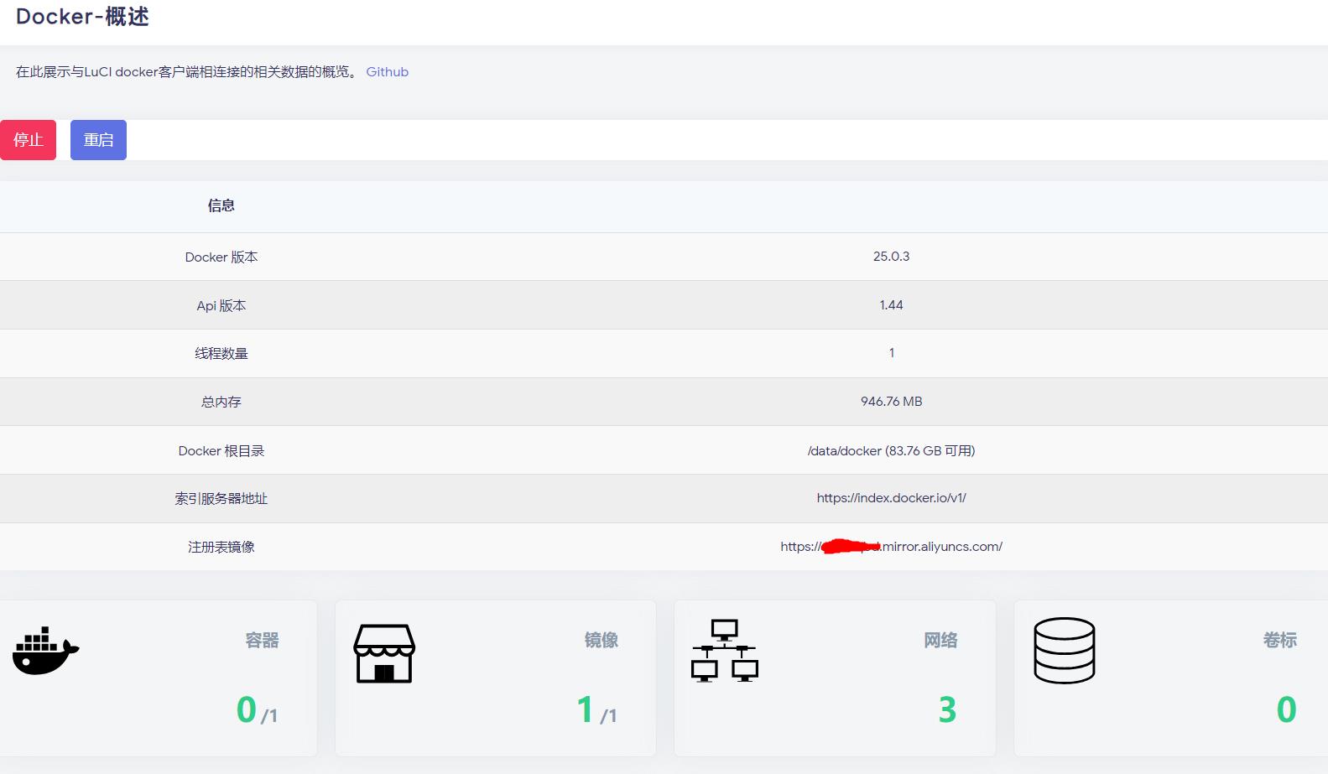Click the network computers icon

pyautogui.click(x=725, y=651)
